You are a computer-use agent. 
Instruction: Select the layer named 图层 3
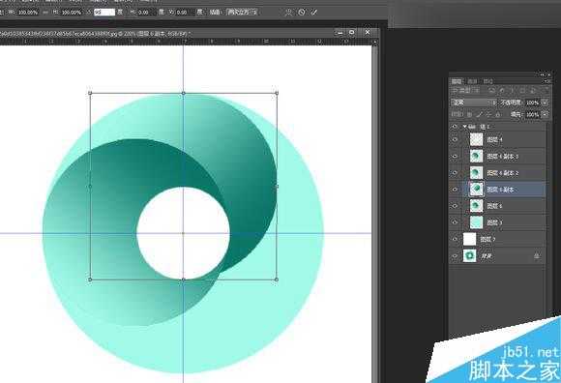point(494,222)
